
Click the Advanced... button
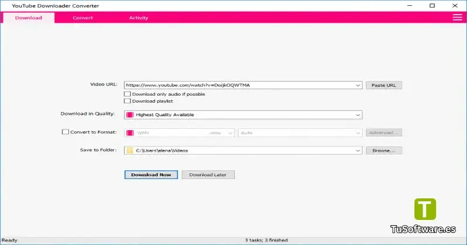pyautogui.click(x=384, y=132)
